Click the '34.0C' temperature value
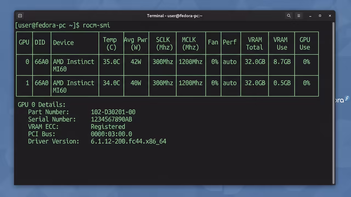The image size is (351, 197). [x=111, y=83]
